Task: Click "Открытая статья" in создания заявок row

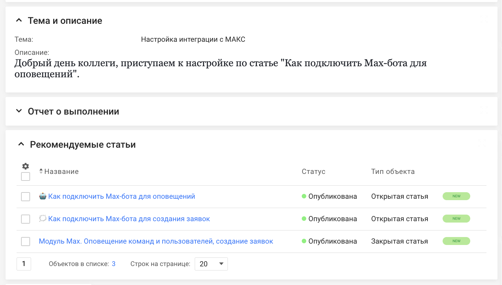Action: (x=400, y=219)
